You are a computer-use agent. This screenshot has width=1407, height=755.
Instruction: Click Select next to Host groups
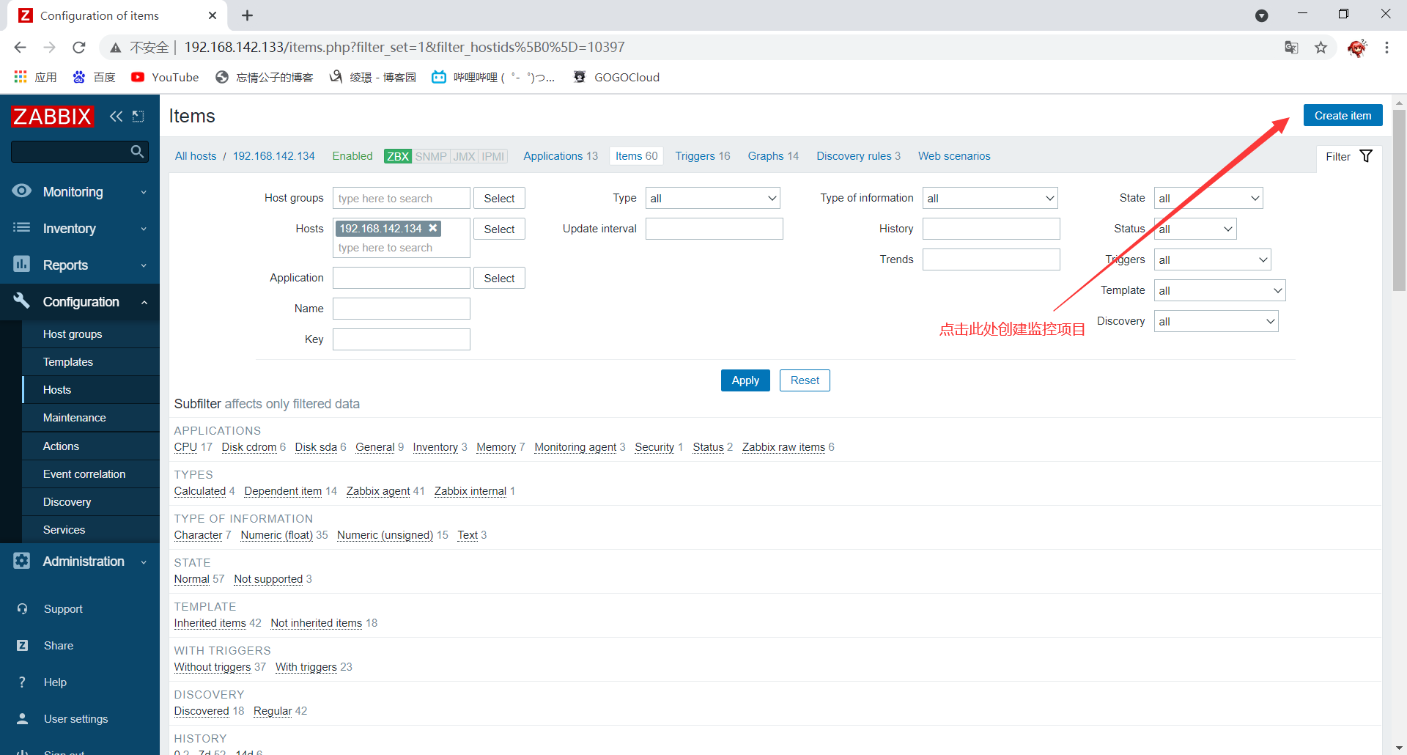499,198
